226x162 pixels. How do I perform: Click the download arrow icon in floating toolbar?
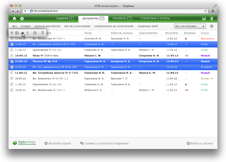27,33
